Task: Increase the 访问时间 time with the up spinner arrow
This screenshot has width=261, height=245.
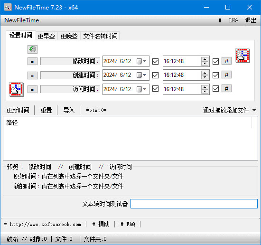Action: (x=205, y=87)
